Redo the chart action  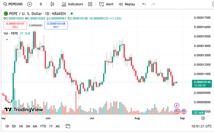pos(153,4)
